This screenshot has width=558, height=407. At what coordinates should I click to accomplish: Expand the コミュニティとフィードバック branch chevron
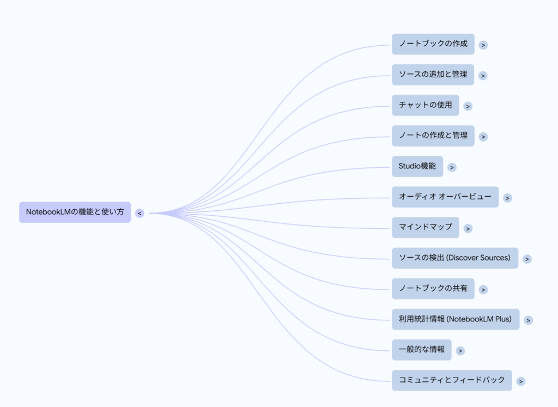coord(520,382)
